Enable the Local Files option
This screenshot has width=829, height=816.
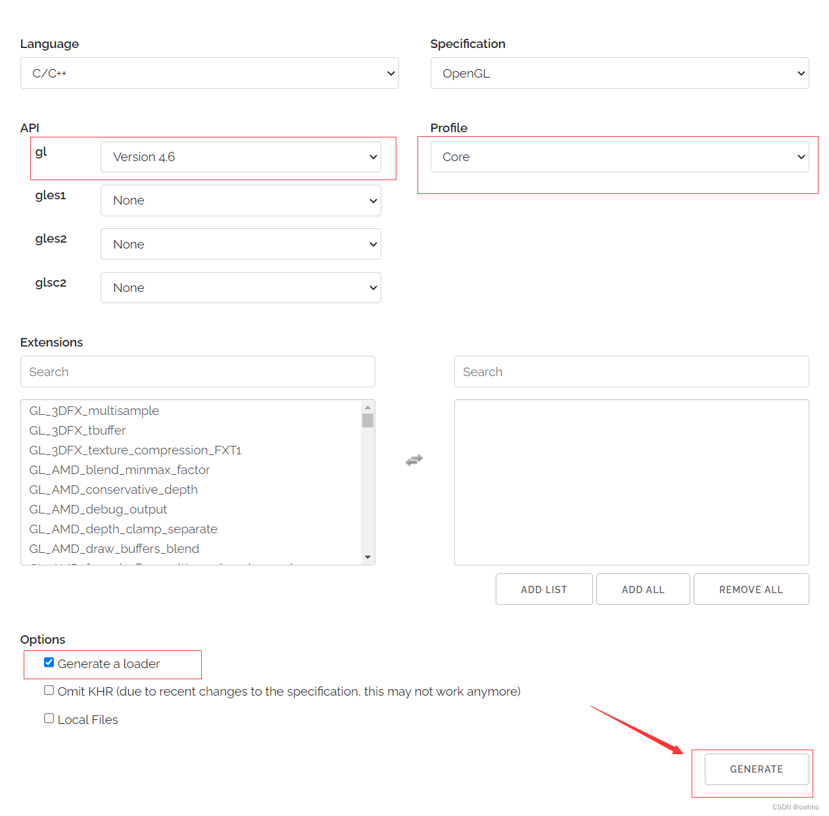click(x=49, y=717)
